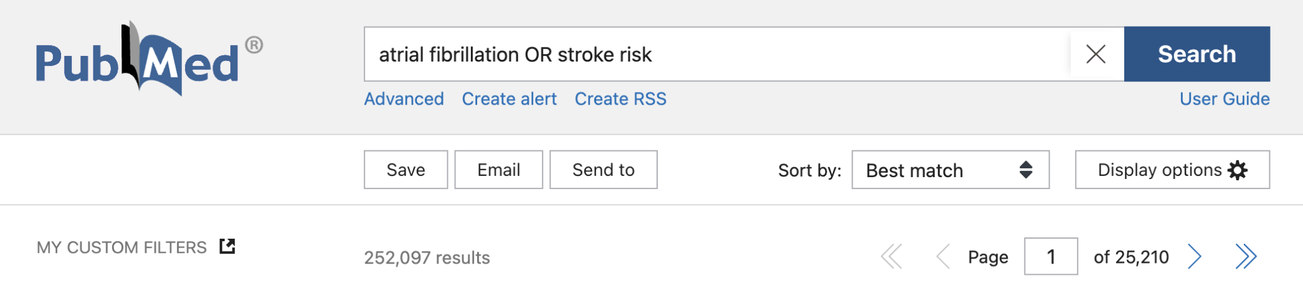Click the Create alert link

(x=509, y=99)
